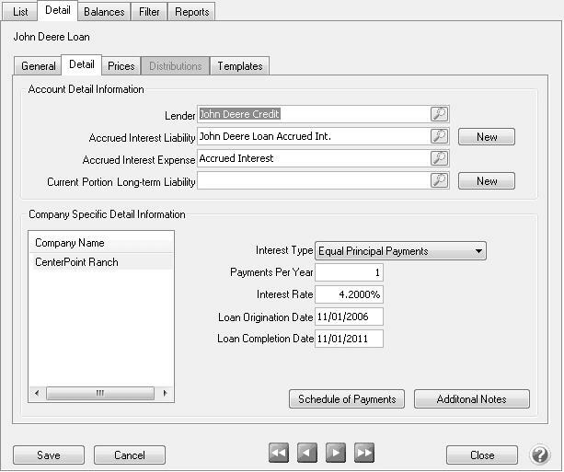
Task: Click the lookup magnifier for Lender field
Action: (440, 114)
